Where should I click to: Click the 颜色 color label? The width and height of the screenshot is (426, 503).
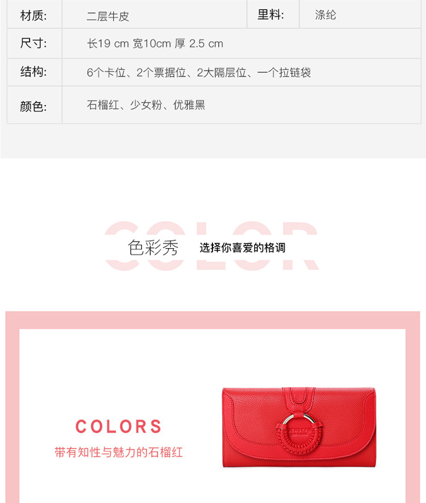point(34,106)
